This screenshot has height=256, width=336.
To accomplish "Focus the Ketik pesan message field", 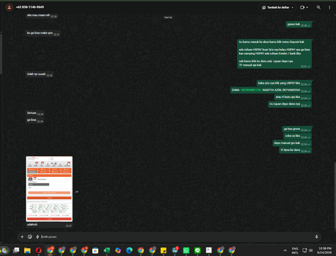I will tap(177, 237).
